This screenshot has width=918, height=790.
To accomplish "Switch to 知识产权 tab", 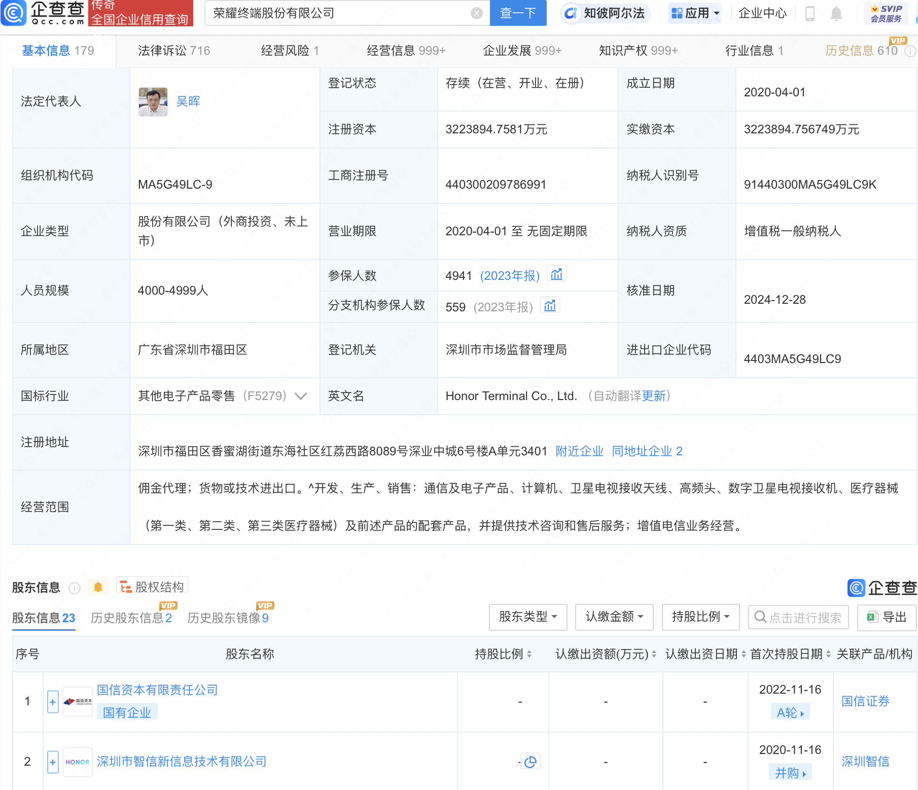I will pyautogui.click(x=639, y=51).
